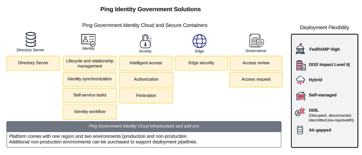The width and height of the screenshot is (362, 155).
Task: Open the Edge security box
Action: [x=201, y=63]
